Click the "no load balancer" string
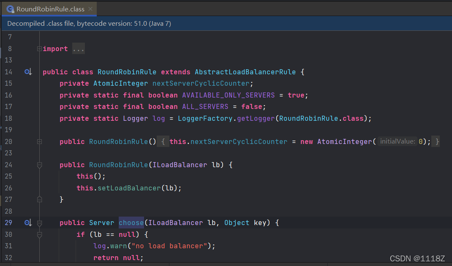This screenshot has width=452, height=266. pos(169,246)
